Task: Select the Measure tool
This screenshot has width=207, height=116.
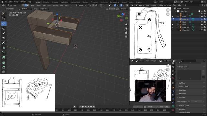Action: pyautogui.click(x=4, y=47)
